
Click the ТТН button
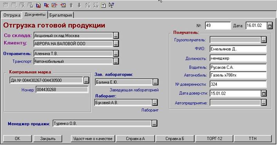[x=253, y=139]
